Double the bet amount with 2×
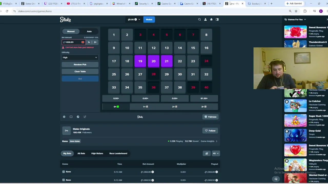The width and height of the screenshot is (328, 184). [95, 42]
